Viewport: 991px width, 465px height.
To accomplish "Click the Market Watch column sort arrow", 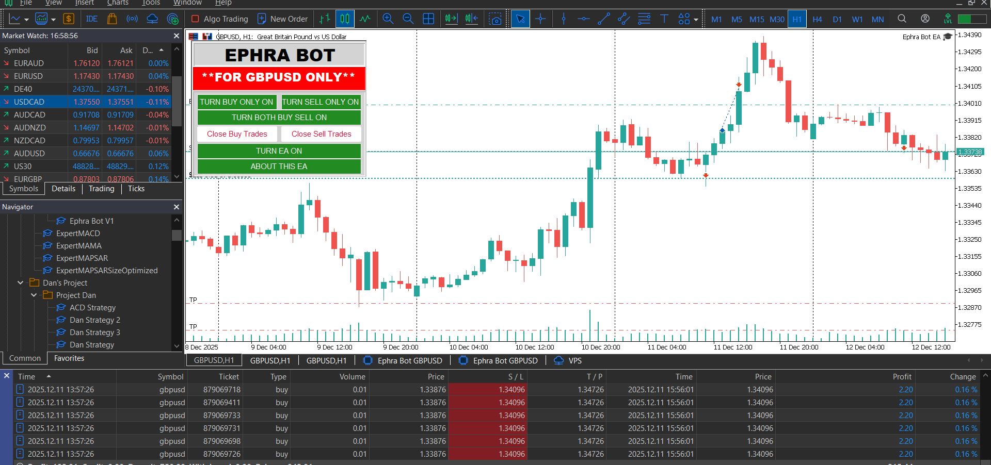I will click(x=162, y=50).
